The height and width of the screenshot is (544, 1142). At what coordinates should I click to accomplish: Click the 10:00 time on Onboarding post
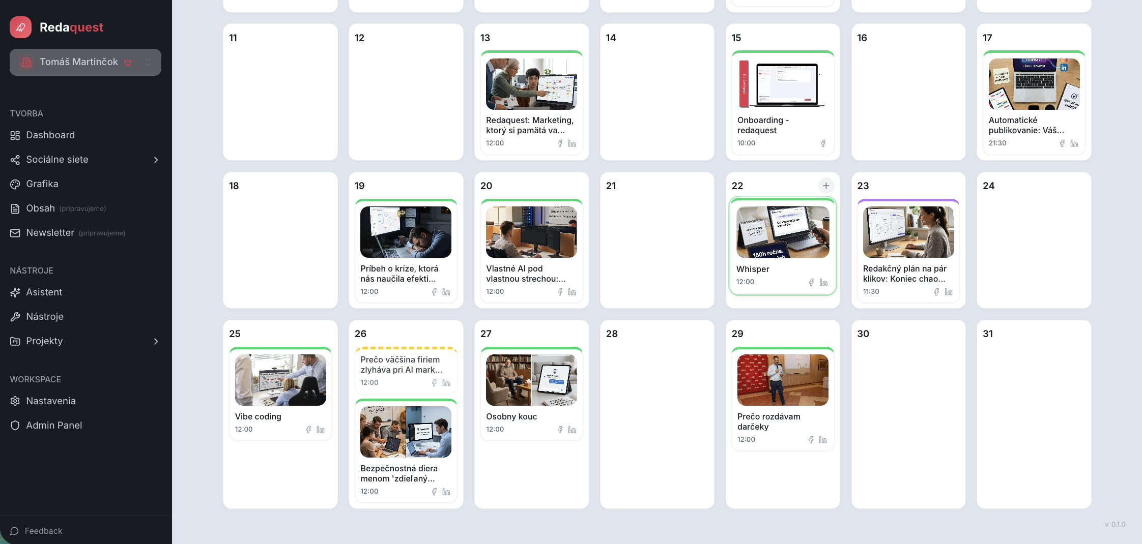tap(746, 143)
